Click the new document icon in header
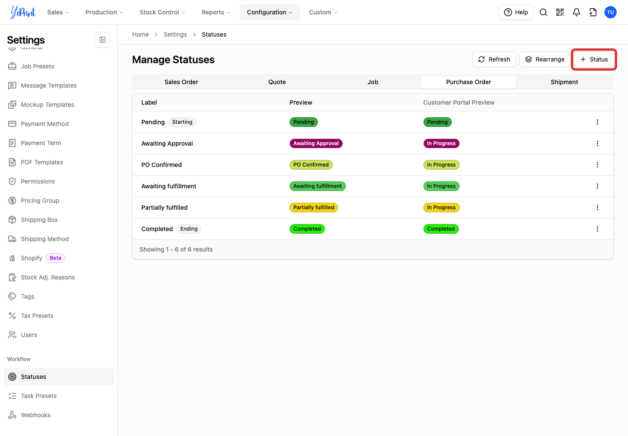 593,12
